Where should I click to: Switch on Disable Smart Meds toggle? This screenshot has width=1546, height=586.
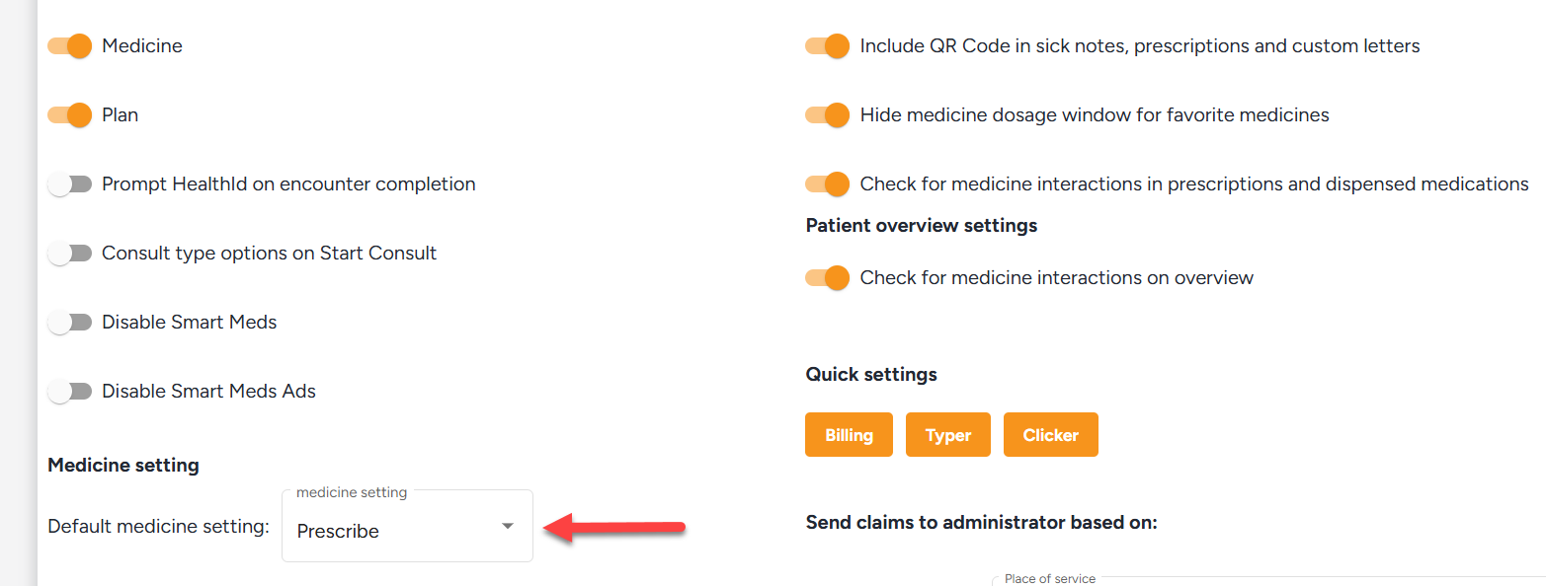[69, 323]
